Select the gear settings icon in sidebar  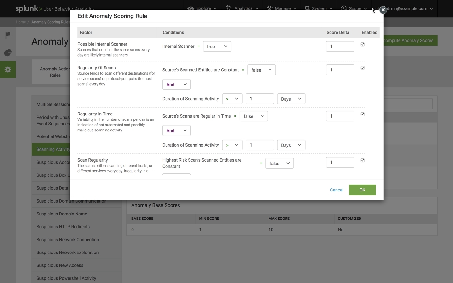8,69
